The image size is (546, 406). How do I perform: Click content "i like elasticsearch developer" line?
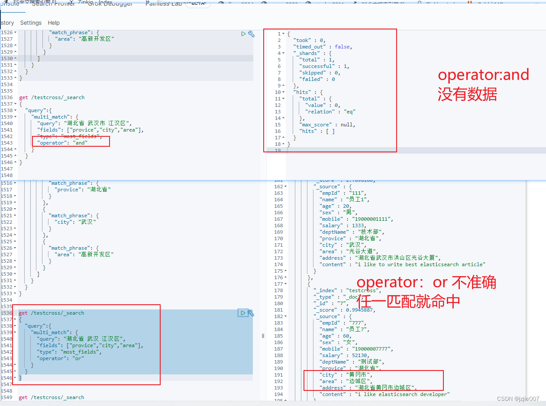click(x=385, y=394)
